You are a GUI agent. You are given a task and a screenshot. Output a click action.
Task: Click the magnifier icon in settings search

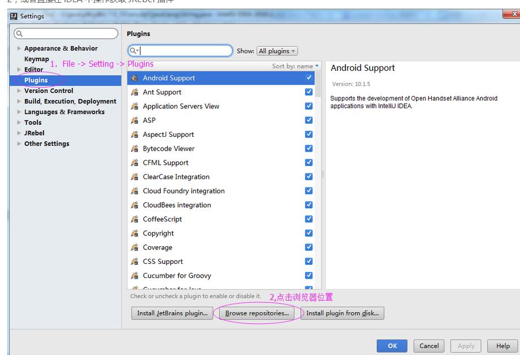tap(19, 34)
